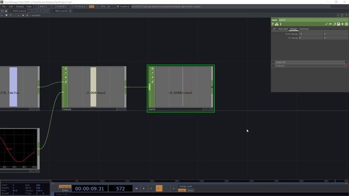Image resolution: width=349 pixels, height=196 pixels.
Task: Set Range Limit to Once
Action: point(190,190)
